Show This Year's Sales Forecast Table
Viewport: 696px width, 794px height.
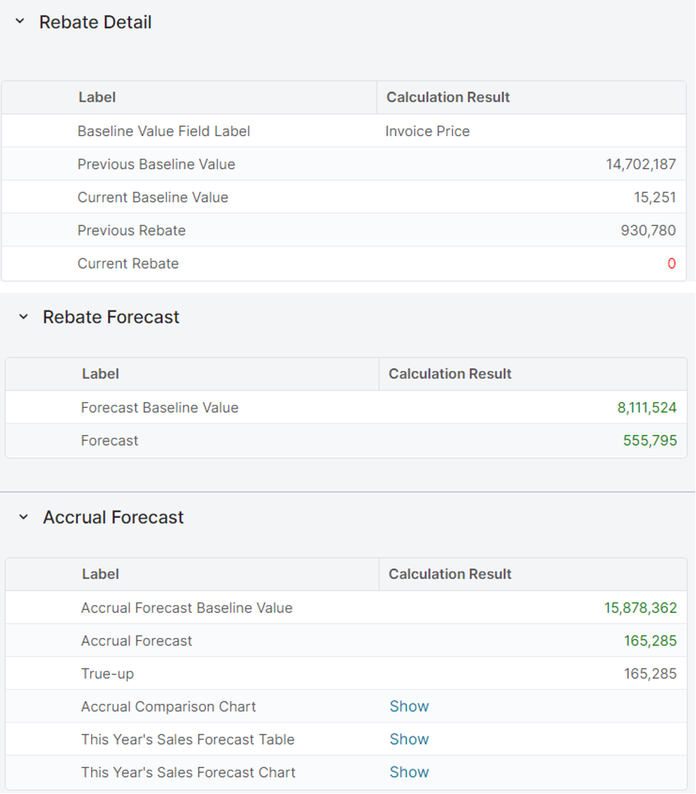pyautogui.click(x=409, y=740)
